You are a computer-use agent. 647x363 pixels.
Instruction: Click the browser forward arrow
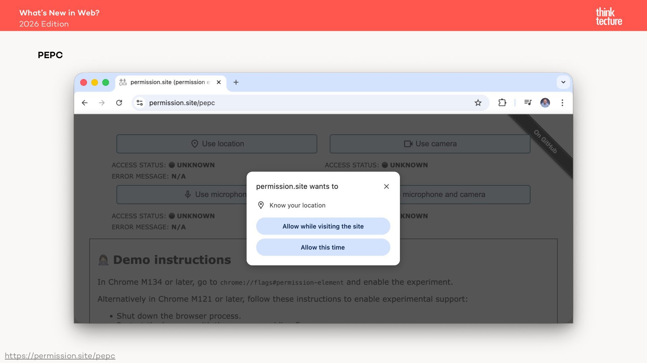click(102, 103)
